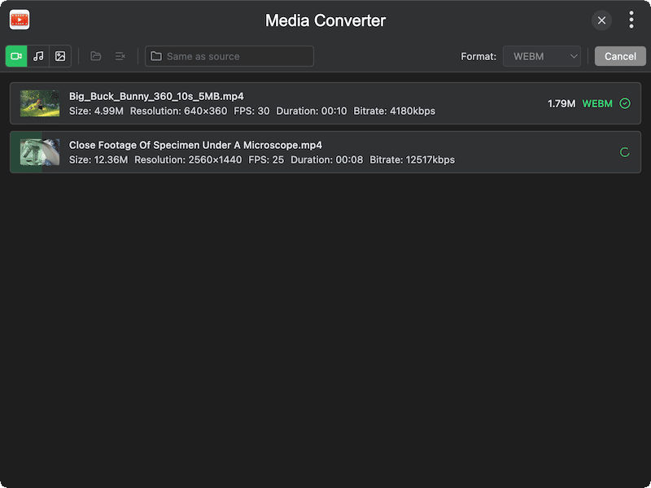
Task: Click the clear list icon
Action: click(120, 56)
